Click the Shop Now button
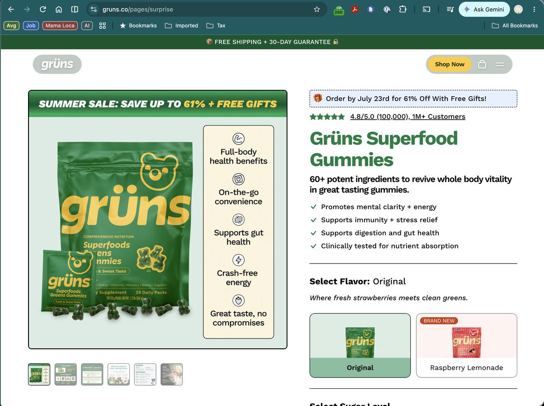The height and width of the screenshot is (406, 544). pos(450,64)
